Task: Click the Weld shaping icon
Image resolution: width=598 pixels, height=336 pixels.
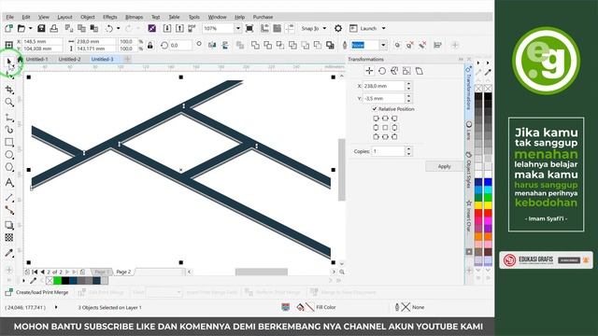Action: 255,46
